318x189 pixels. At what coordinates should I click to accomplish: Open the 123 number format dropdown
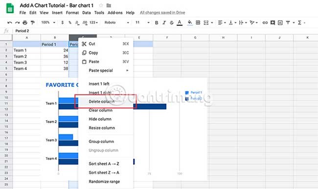click(x=93, y=22)
